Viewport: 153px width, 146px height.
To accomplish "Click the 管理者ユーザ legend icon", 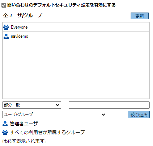I will (x=5, y=124).
